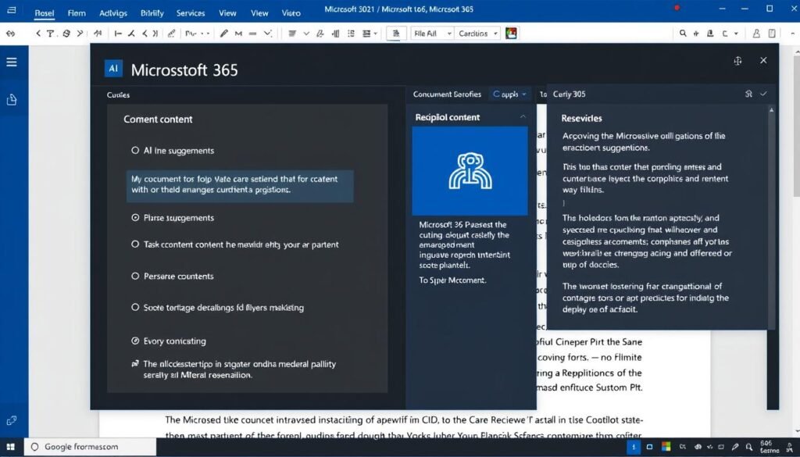The width and height of the screenshot is (800, 457).
Task: Click the double-arrow icon at far left of toolbar
Action: 11,34
